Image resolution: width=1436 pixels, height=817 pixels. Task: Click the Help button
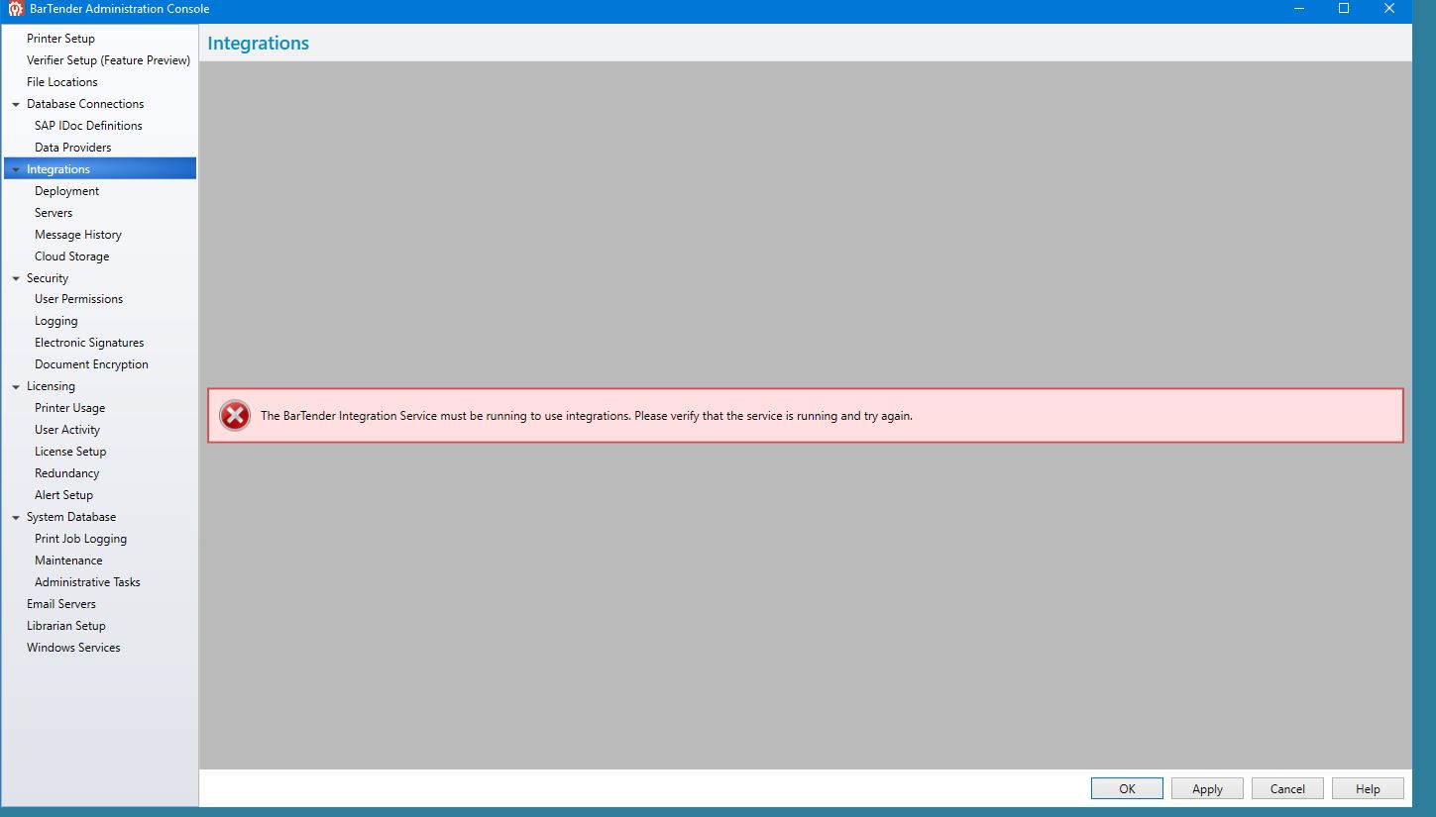(1368, 788)
